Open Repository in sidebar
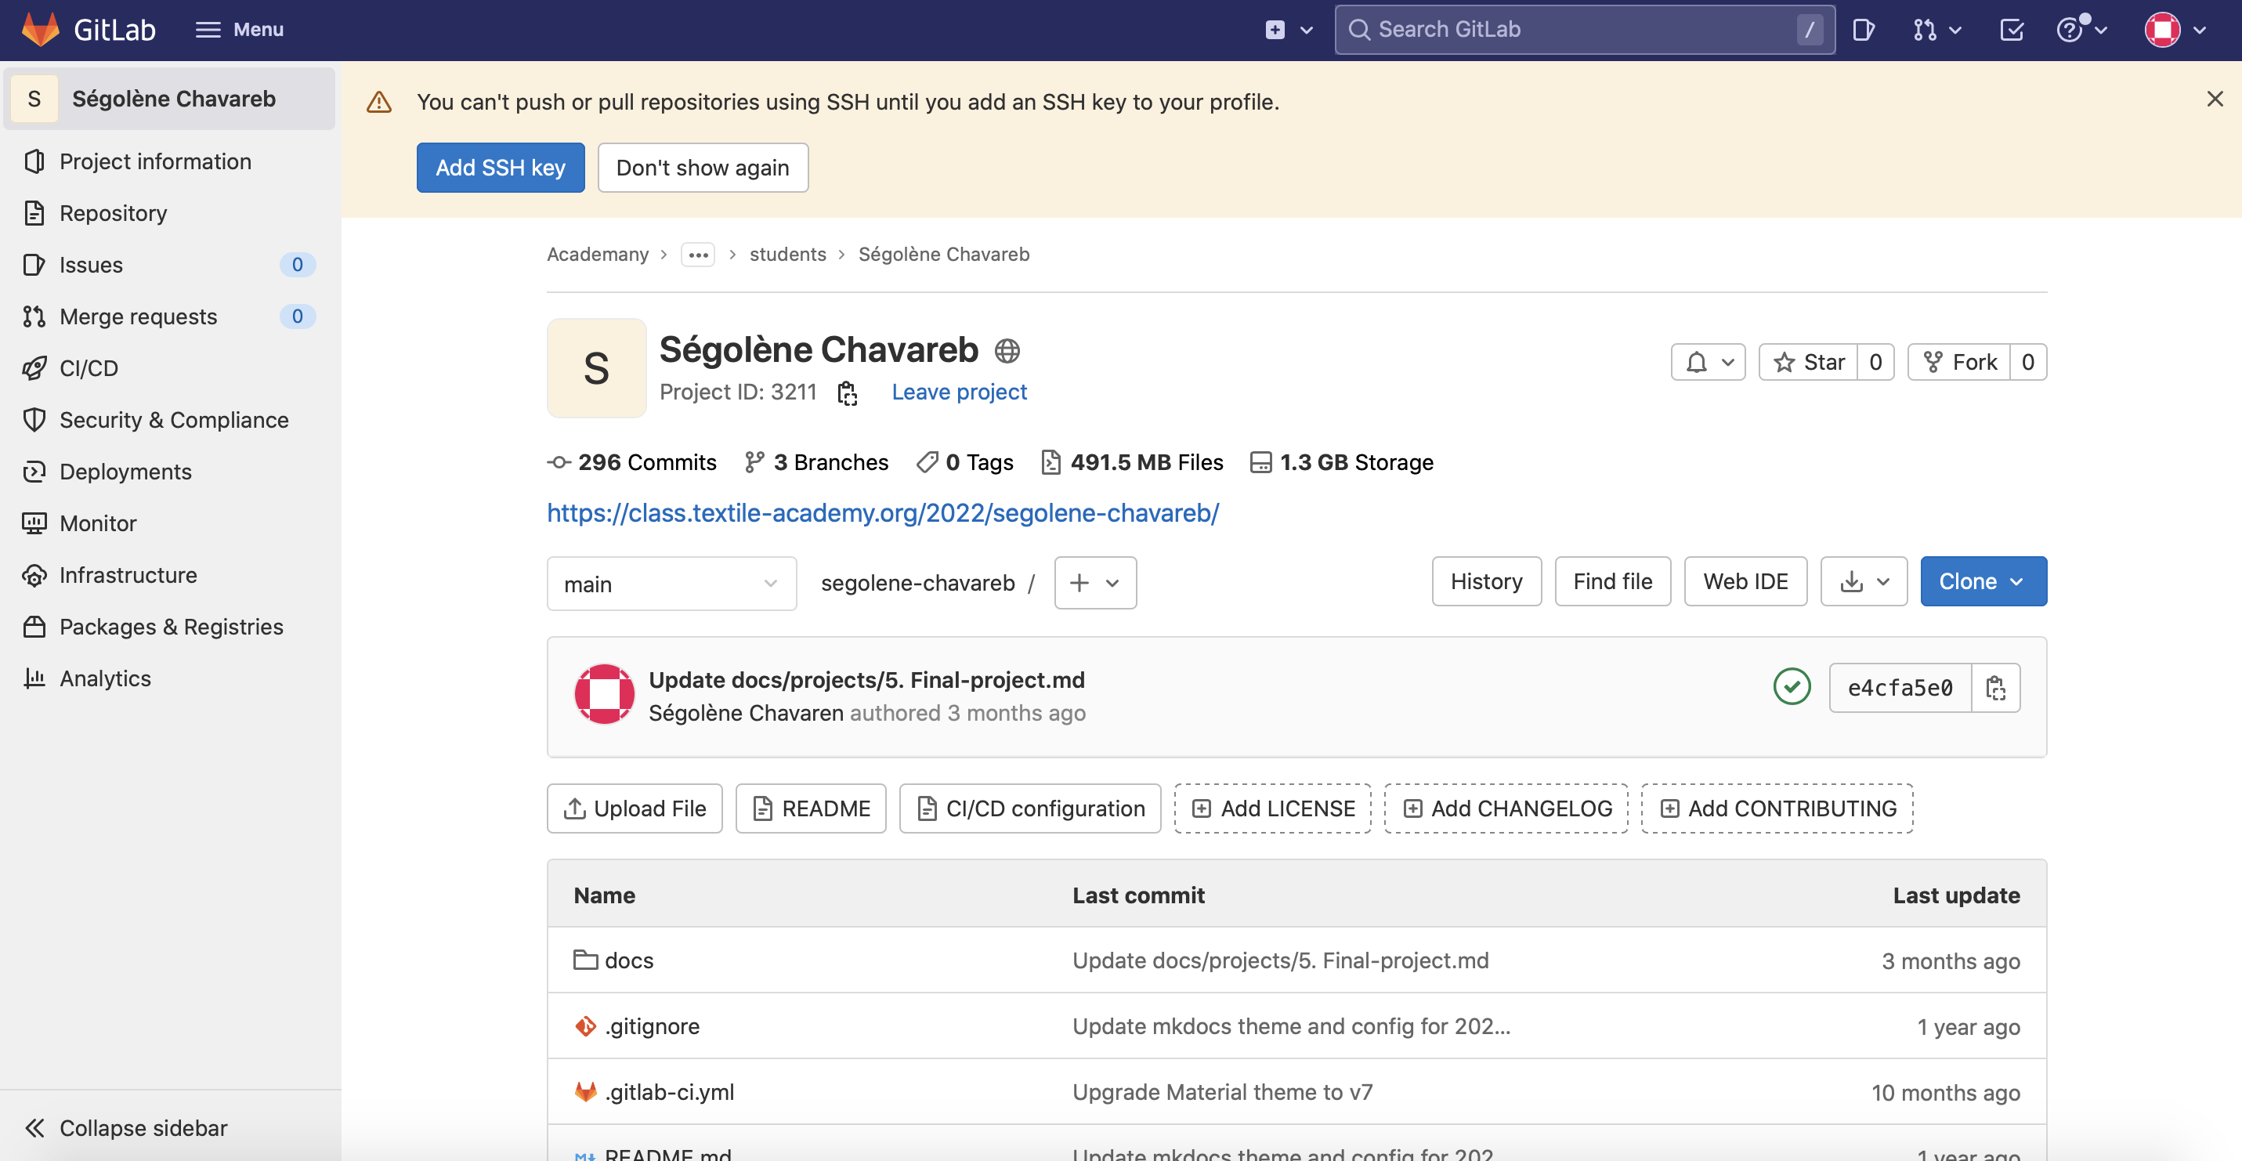Screen dimensions: 2242x1161 pyautogui.click(x=113, y=213)
